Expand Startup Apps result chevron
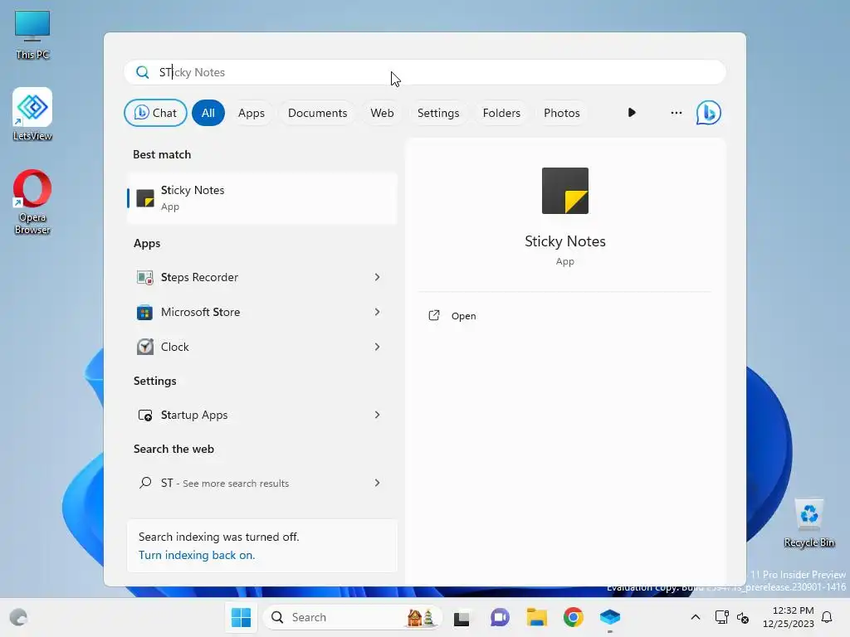This screenshot has width=850, height=637. 378,415
